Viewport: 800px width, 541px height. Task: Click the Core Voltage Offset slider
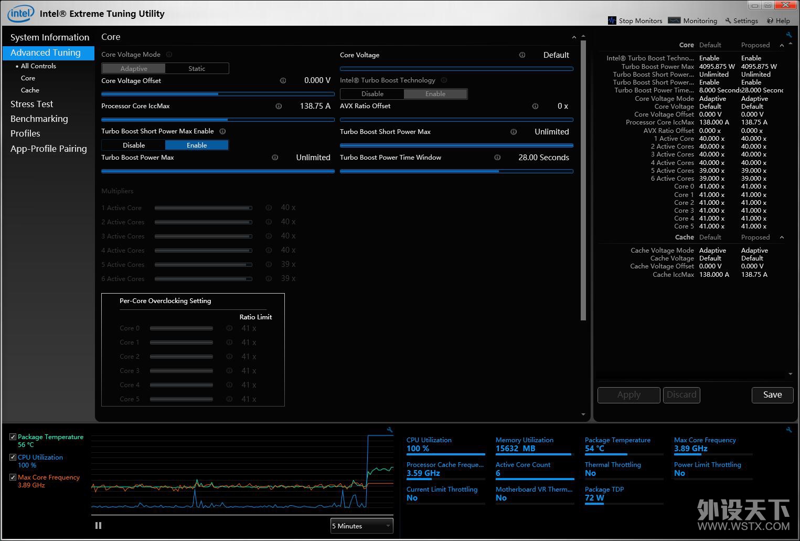click(218, 94)
